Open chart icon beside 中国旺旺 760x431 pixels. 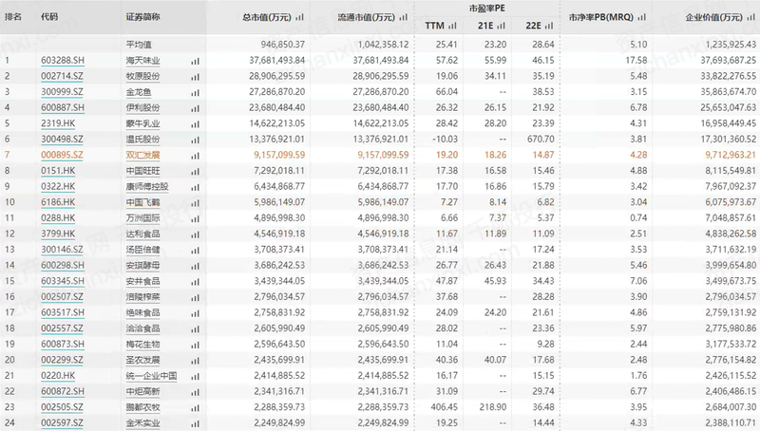[x=195, y=172]
